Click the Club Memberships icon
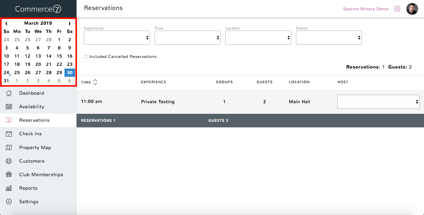 pos(9,175)
